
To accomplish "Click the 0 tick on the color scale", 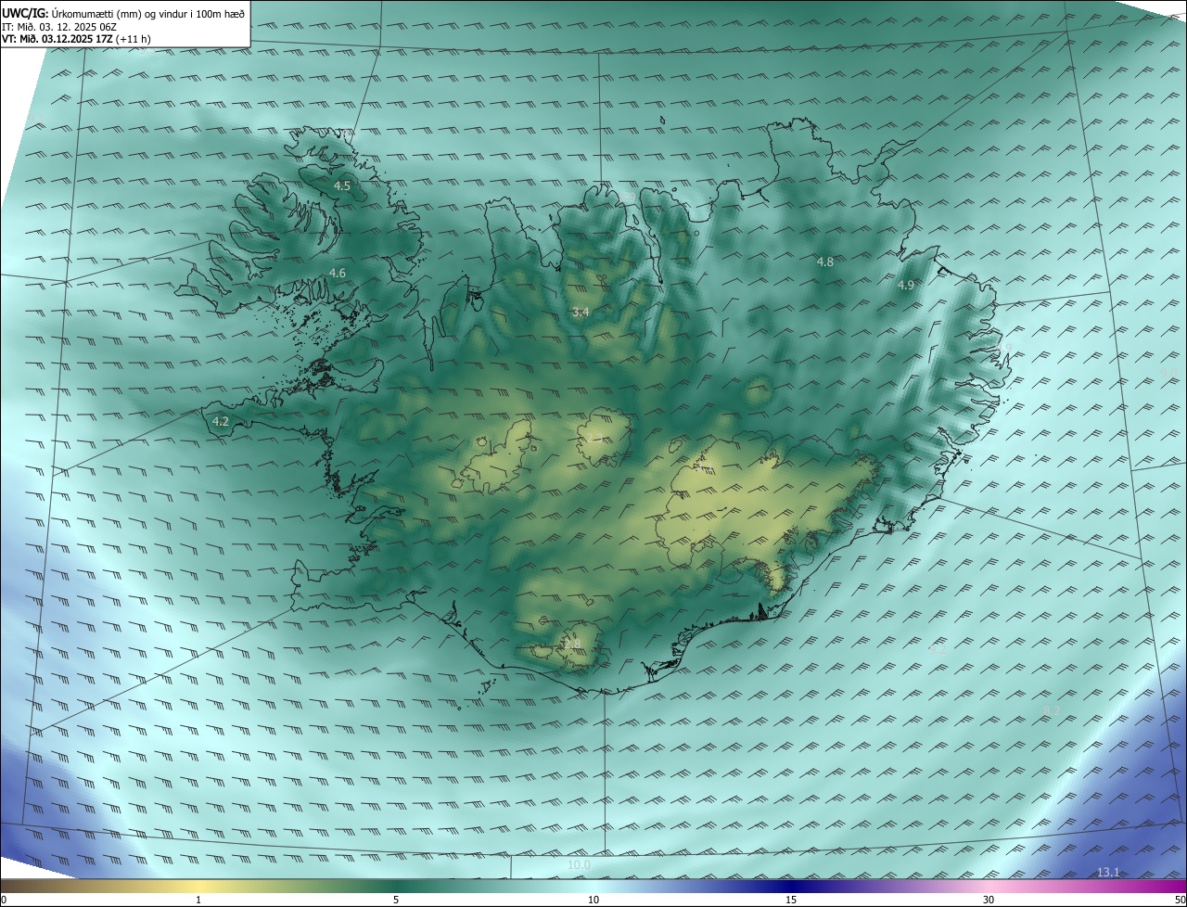I will click(x=4, y=900).
